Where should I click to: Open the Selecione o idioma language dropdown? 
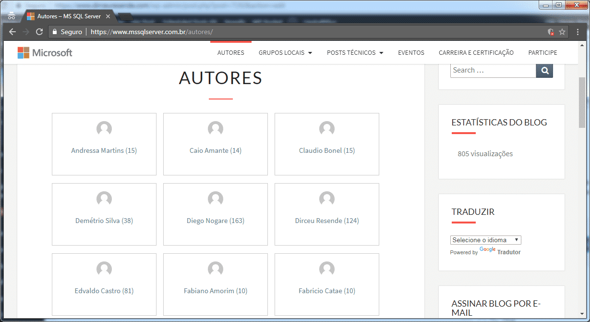tap(485, 240)
